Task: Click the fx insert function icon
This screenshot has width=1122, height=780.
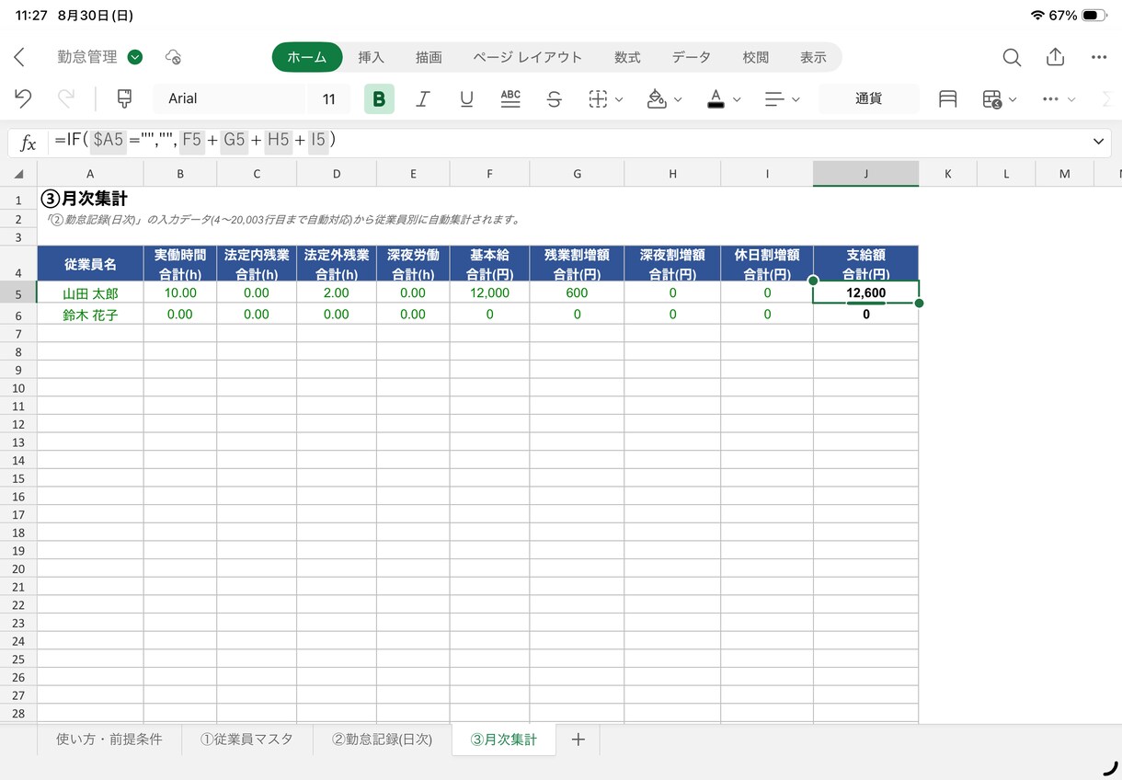Action: (x=29, y=143)
